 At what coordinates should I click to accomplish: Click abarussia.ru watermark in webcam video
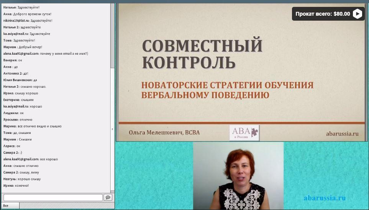pos(324,198)
